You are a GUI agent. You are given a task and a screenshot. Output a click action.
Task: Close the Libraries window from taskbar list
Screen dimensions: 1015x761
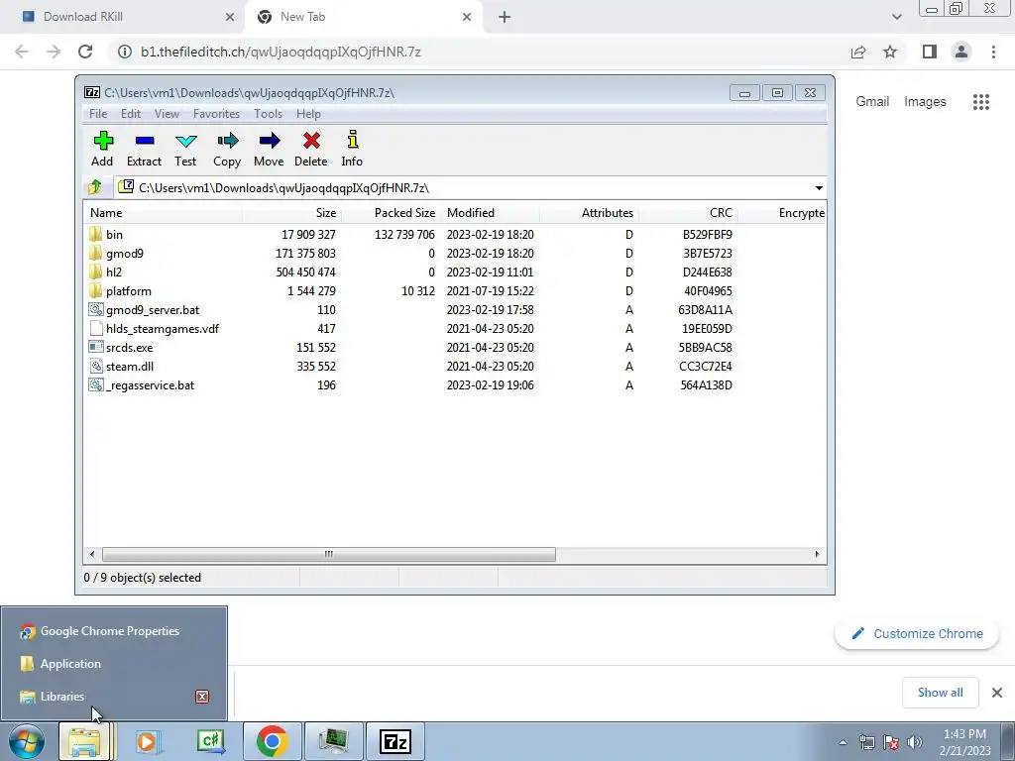pyautogui.click(x=202, y=697)
